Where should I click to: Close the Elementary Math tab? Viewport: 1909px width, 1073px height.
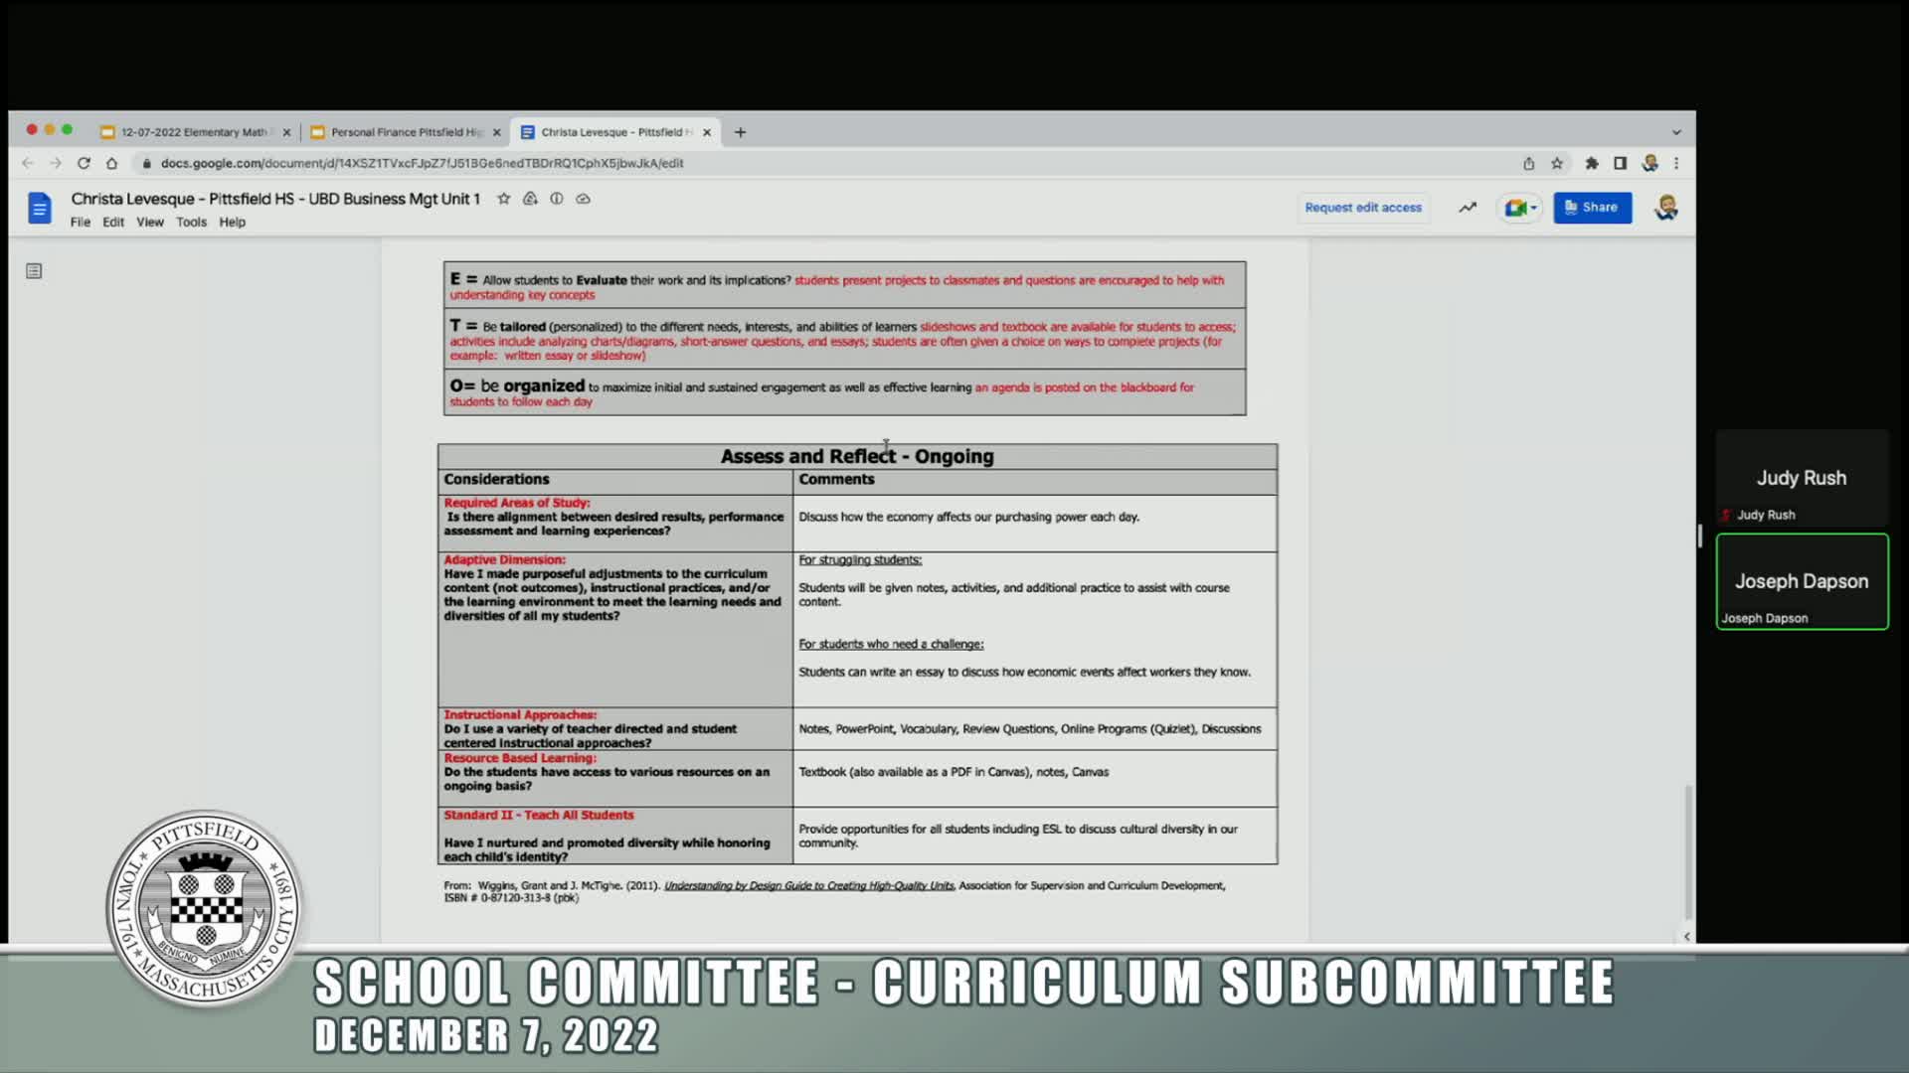(286, 132)
